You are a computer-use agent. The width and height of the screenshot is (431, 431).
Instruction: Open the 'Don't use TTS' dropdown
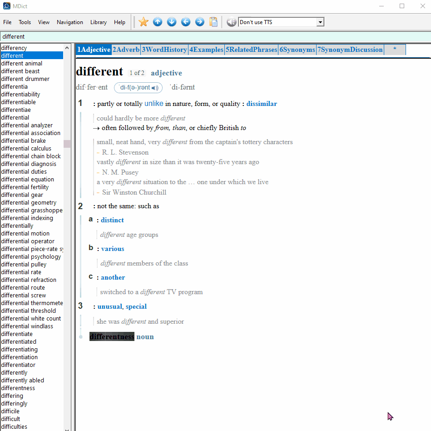320,21
